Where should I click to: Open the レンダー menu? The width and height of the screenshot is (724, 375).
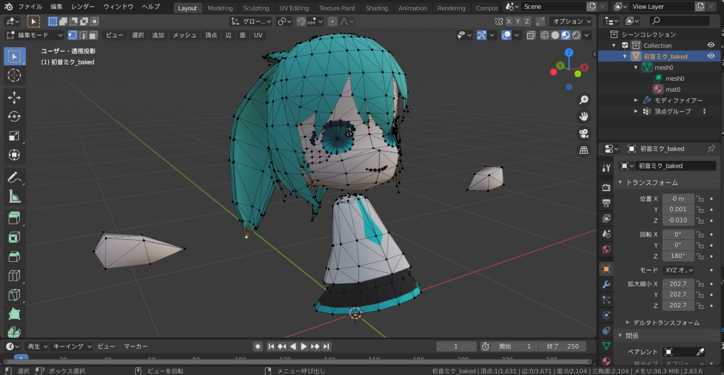coord(83,7)
